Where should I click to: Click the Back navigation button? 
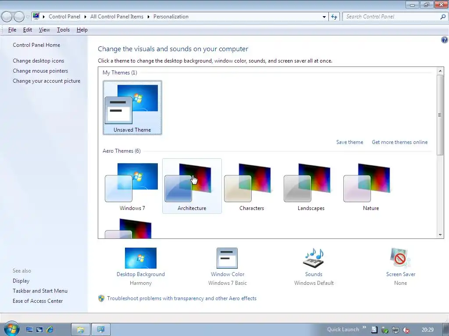pyautogui.click(x=7, y=17)
